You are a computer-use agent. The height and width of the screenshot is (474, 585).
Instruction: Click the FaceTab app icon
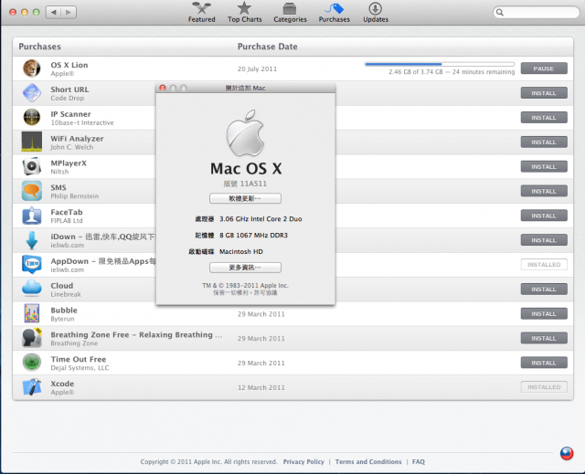tap(32, 216)
